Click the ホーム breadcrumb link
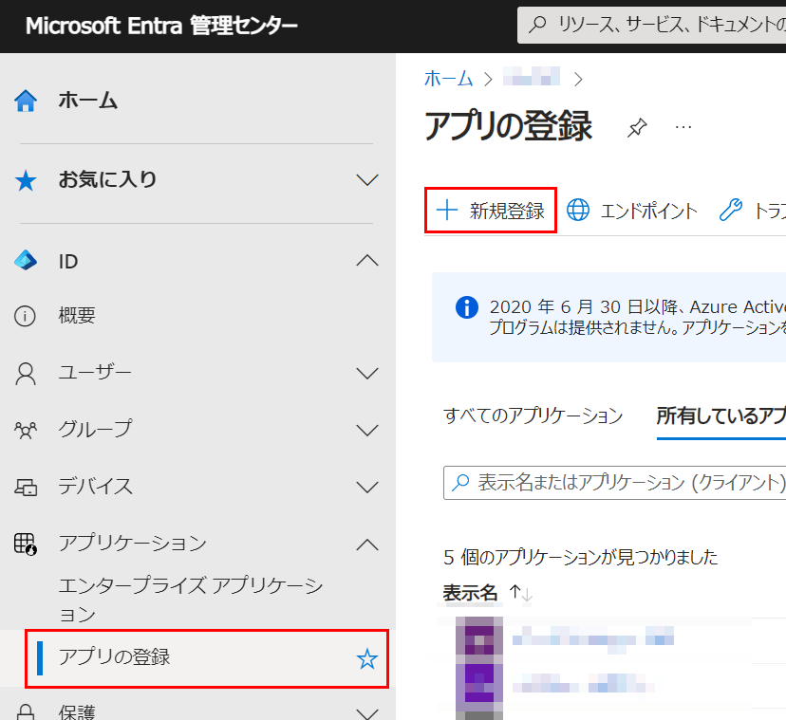 tap(449, 79)
